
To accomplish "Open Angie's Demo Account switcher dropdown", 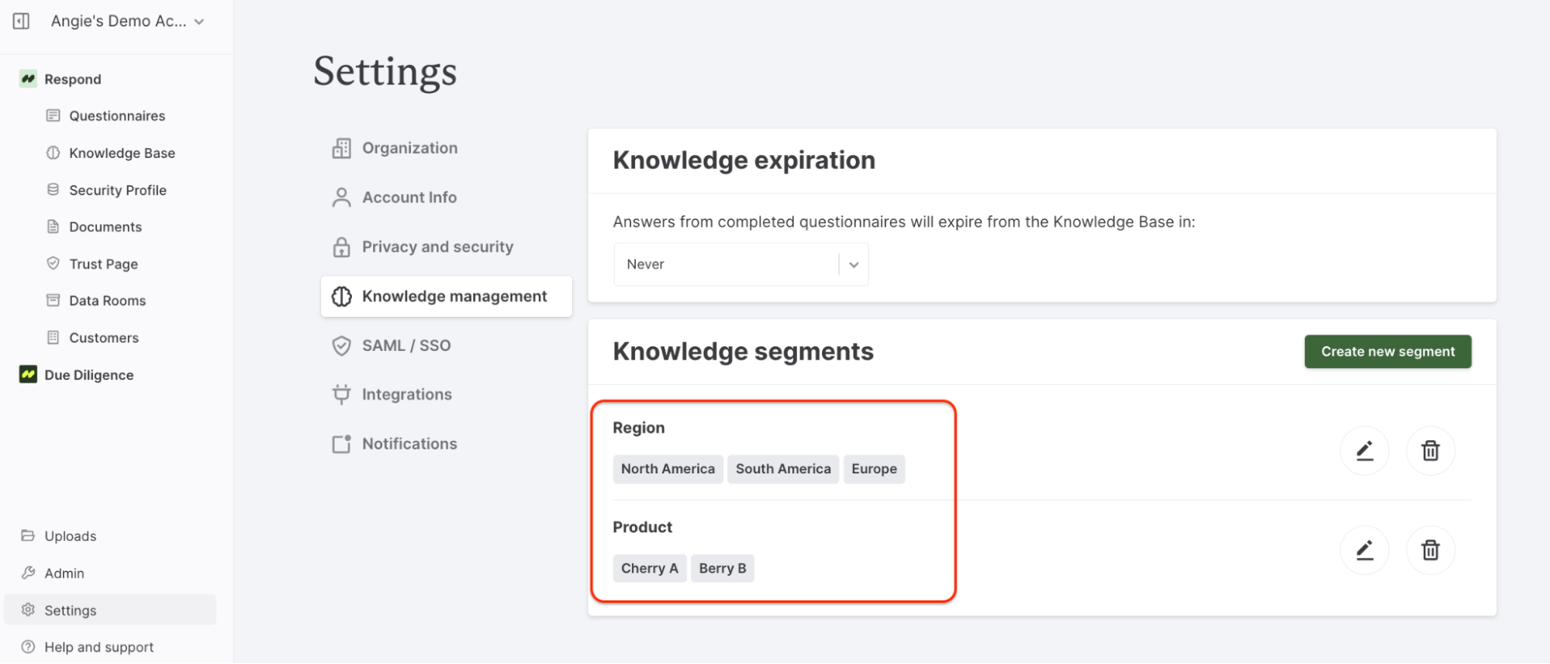I will [127, 21].
